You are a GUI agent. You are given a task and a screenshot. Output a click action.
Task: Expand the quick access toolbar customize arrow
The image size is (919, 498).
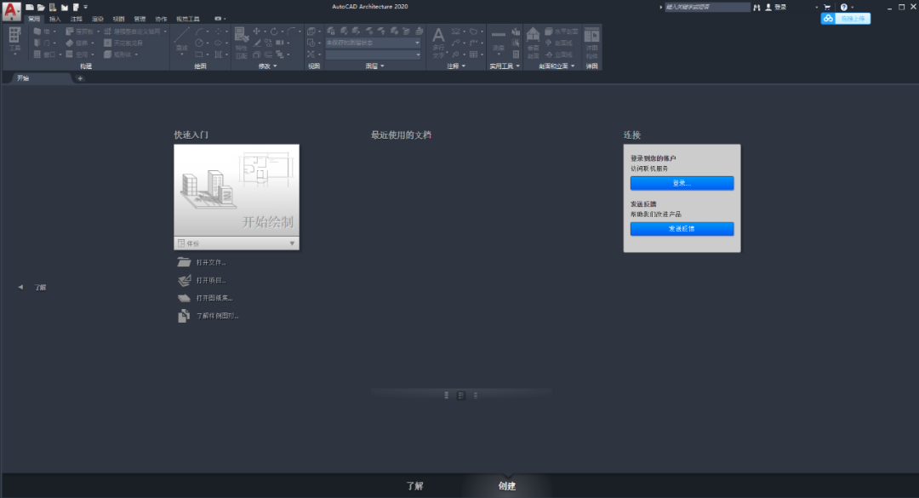(86, 7)
